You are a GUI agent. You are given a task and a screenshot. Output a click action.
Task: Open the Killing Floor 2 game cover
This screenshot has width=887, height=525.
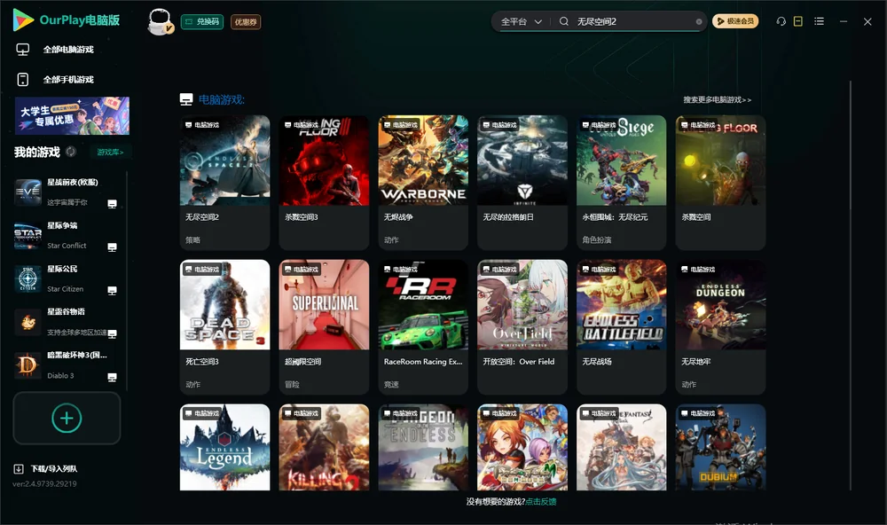[x=324, y=447]
